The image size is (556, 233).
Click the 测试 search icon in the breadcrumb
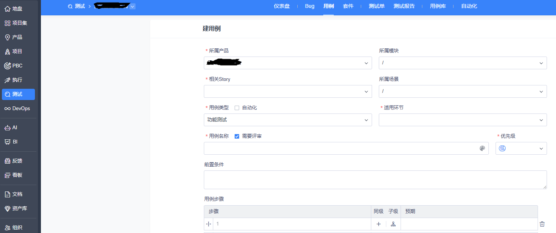[70, 6]
